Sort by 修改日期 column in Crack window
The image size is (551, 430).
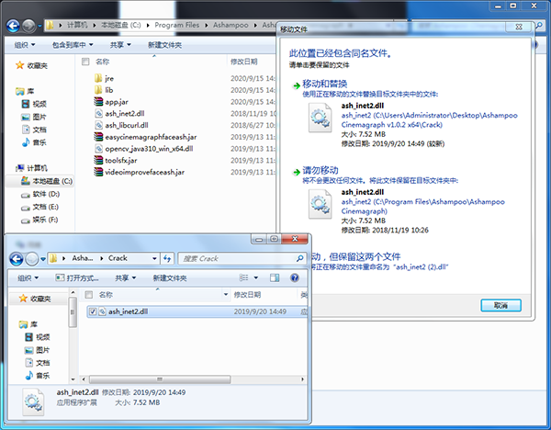[247, 295]
